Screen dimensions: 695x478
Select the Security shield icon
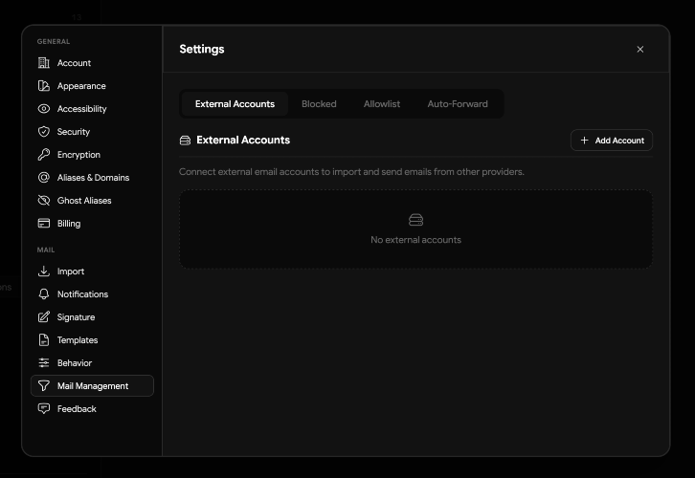tap(43, 132)
